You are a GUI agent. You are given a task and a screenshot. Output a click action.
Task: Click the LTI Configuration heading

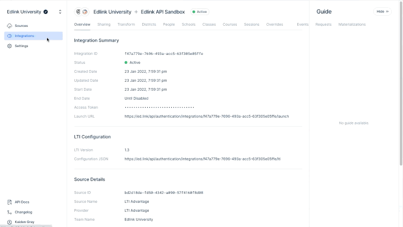(x=92, y=137)
